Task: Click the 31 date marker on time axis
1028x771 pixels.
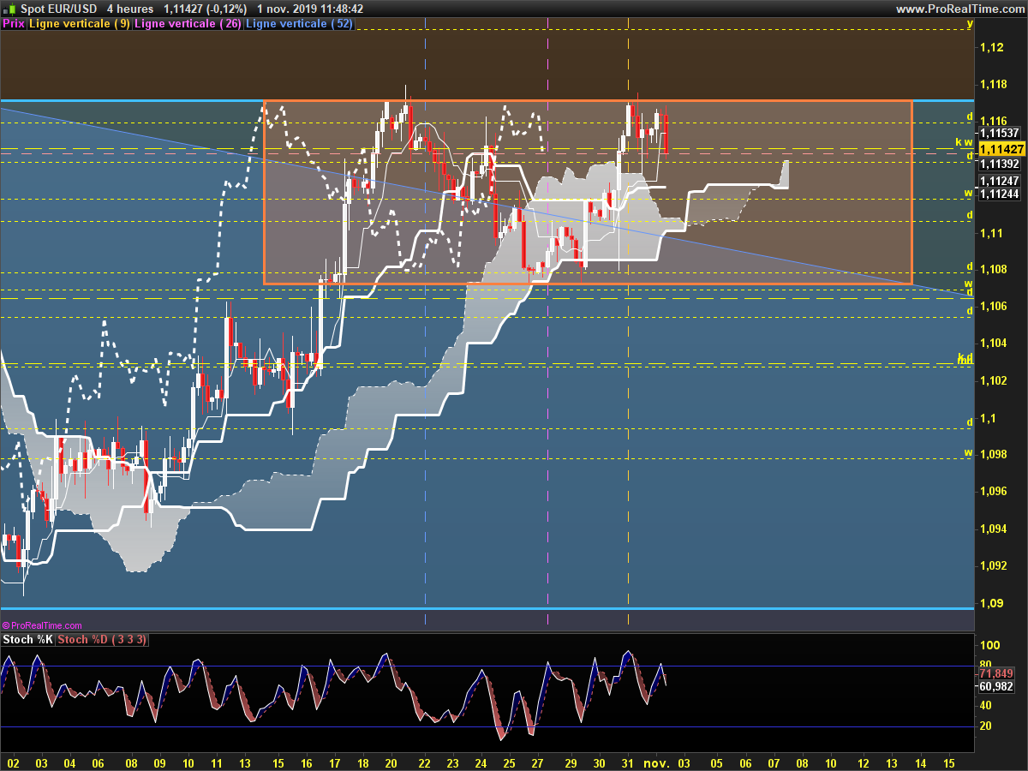Action: point(627,762)
